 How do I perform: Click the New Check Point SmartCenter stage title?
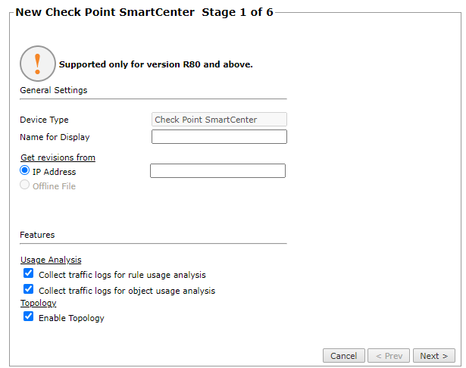[144, 13]
